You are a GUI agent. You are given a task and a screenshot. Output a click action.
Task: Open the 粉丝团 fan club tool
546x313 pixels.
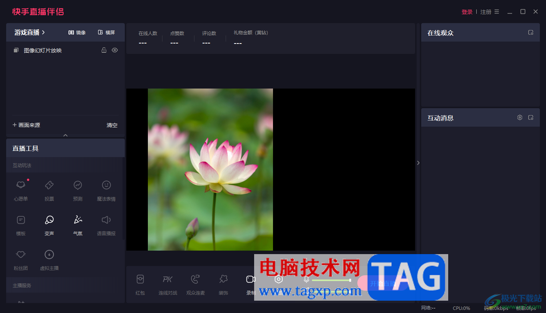[x=21, y=259]
